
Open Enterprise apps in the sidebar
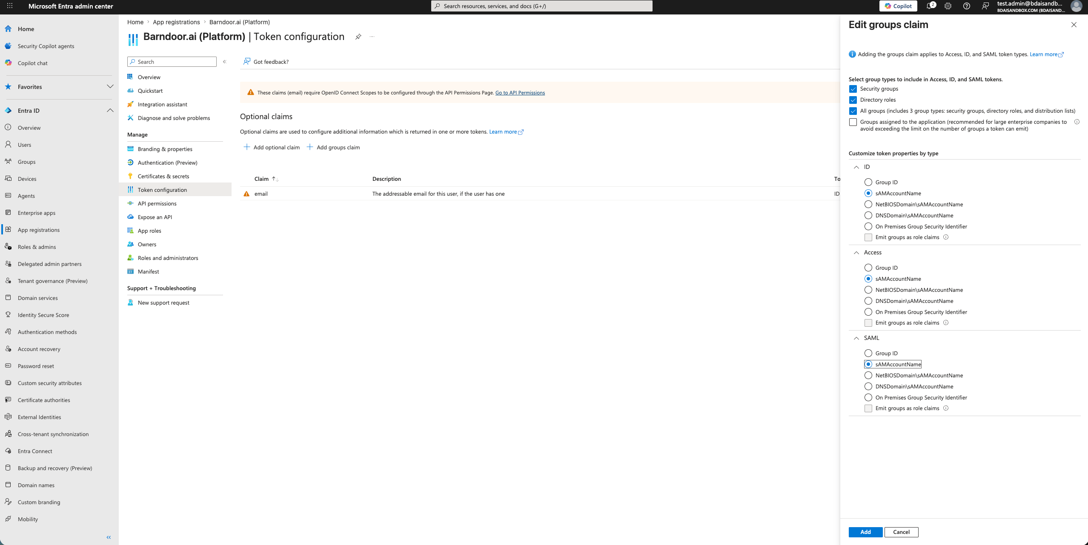pyautogui.click(x=37, y=213)
